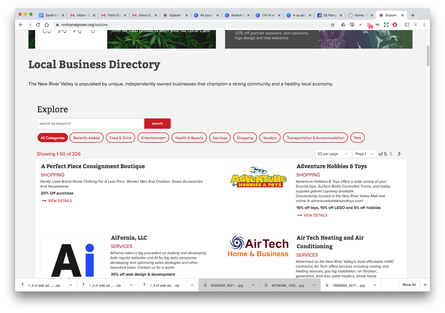Close the downloads bar with X
This screenshot has height=313, width=445.
(x=425, y=285)
